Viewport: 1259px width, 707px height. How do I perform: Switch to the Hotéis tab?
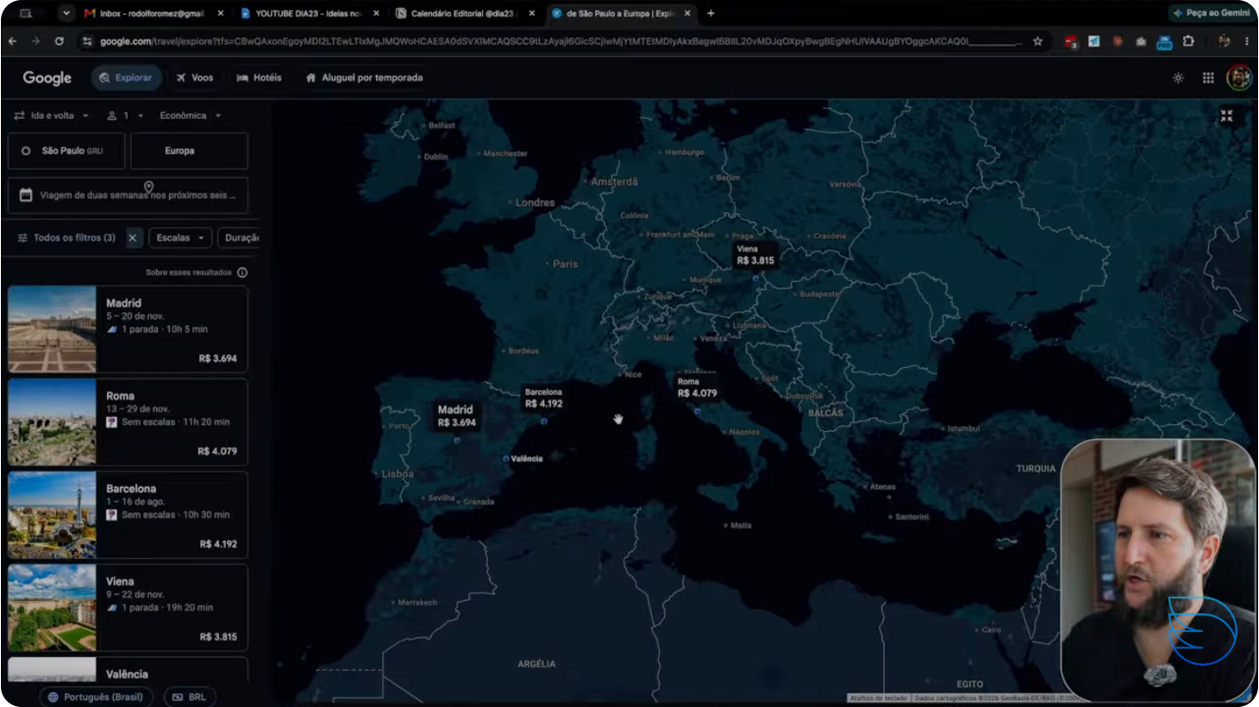click(x=260, y=78)
